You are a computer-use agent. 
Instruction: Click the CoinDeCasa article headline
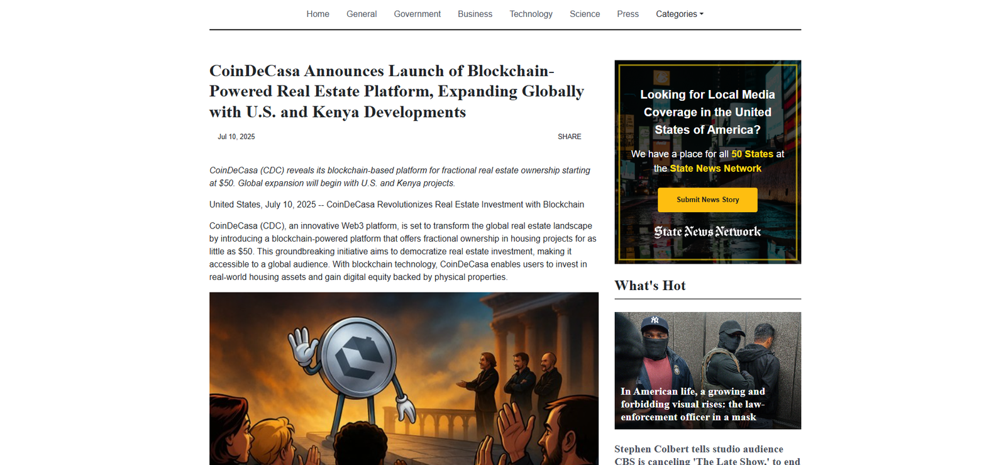click(x=396, y=91)
